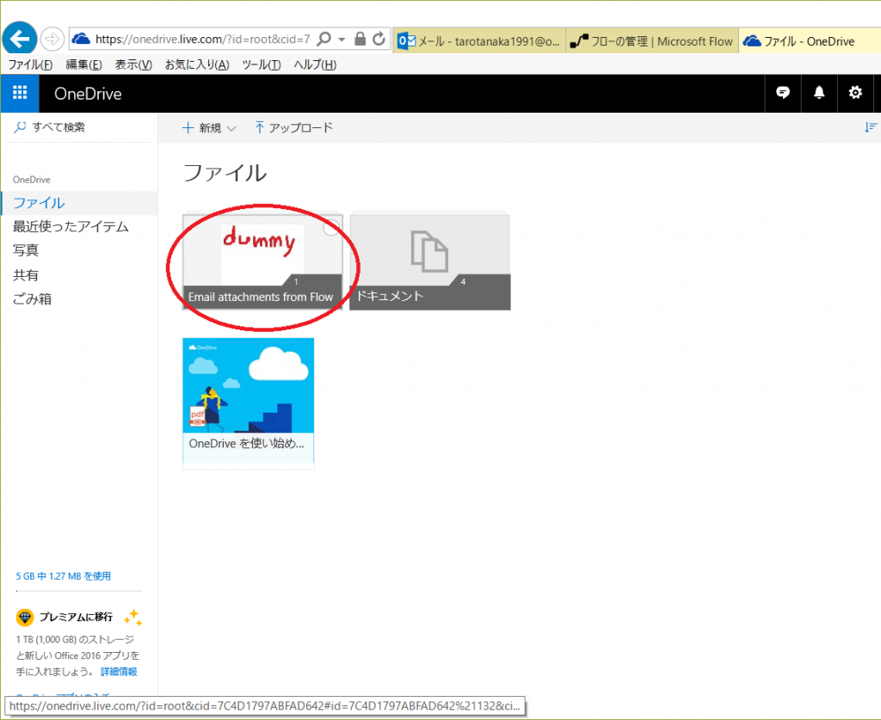The width and height of the screenshot is (881, 720).
Task: Switch to the Outlook mail tab
Action: (x=478, y=40)
